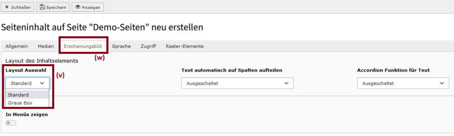Click the Anzeigen button label

point(91,7)
